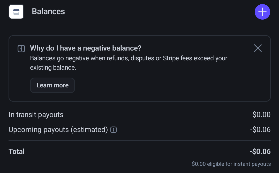The width and height of the screenshot is (279, 173).
Task: Select the Balances page title
Action: [48, 12]
